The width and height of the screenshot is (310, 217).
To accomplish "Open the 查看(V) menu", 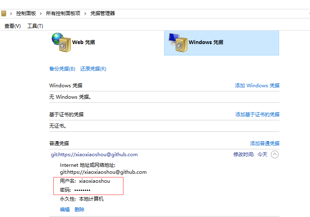I will click(13, 26).
